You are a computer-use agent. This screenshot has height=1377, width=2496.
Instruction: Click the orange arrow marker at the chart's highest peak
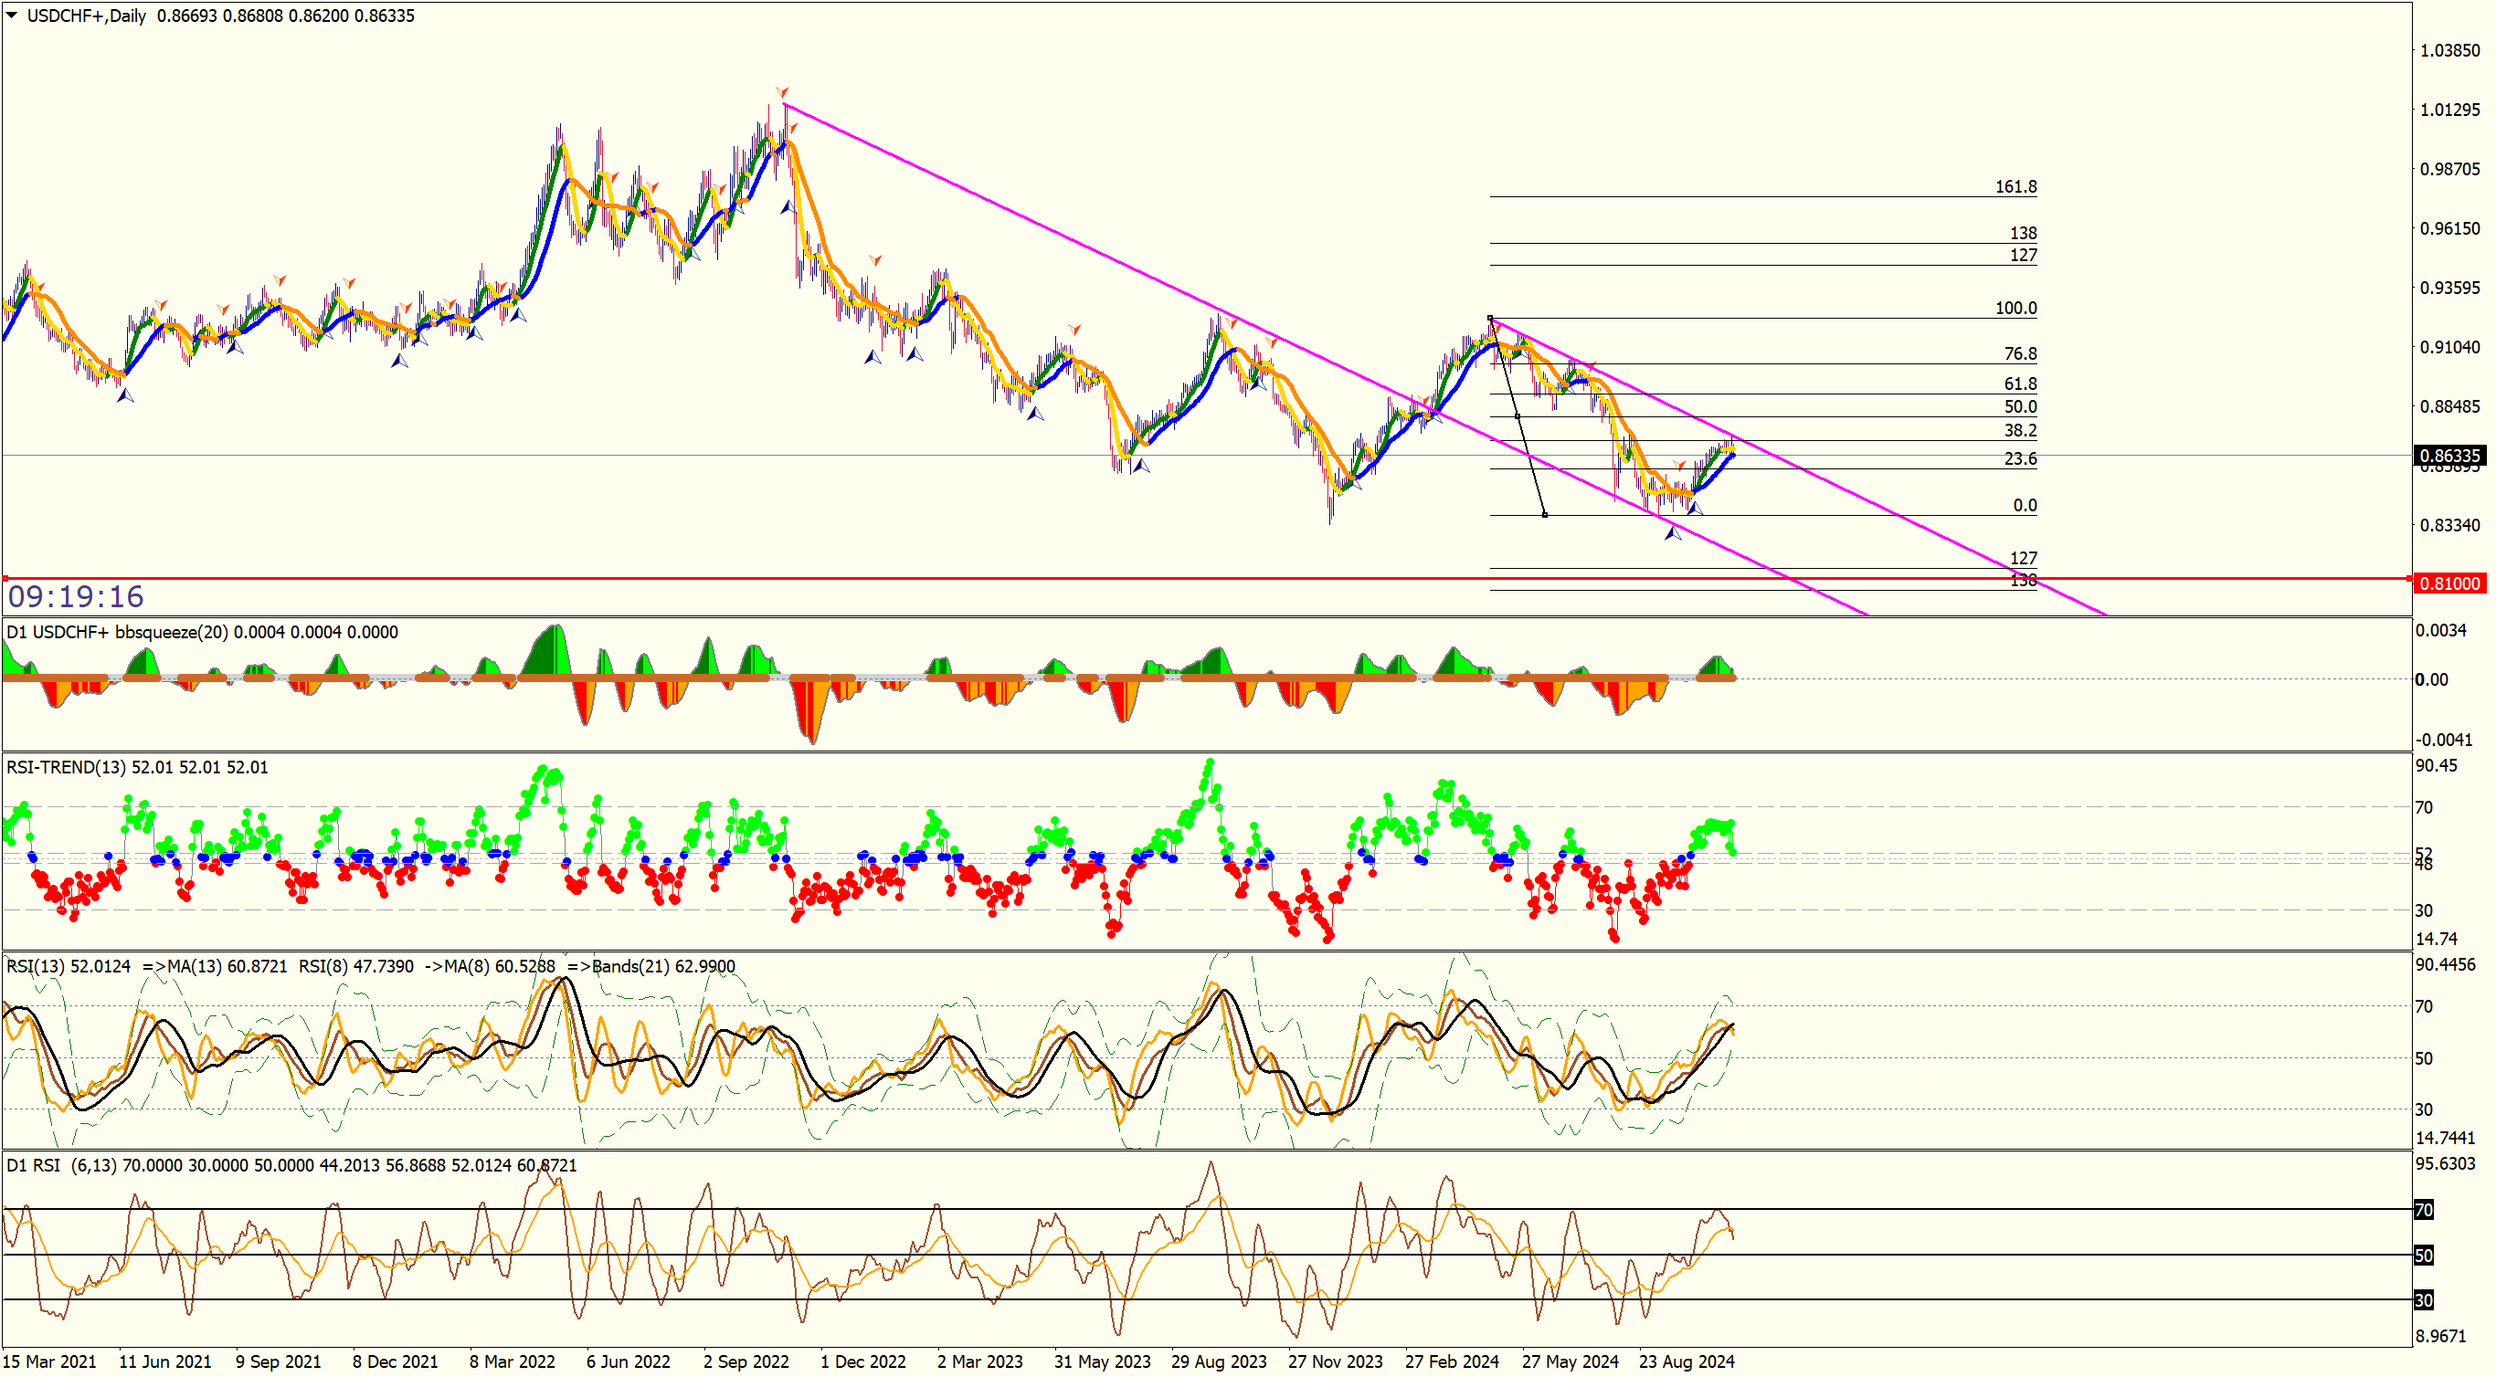point(782,93)
